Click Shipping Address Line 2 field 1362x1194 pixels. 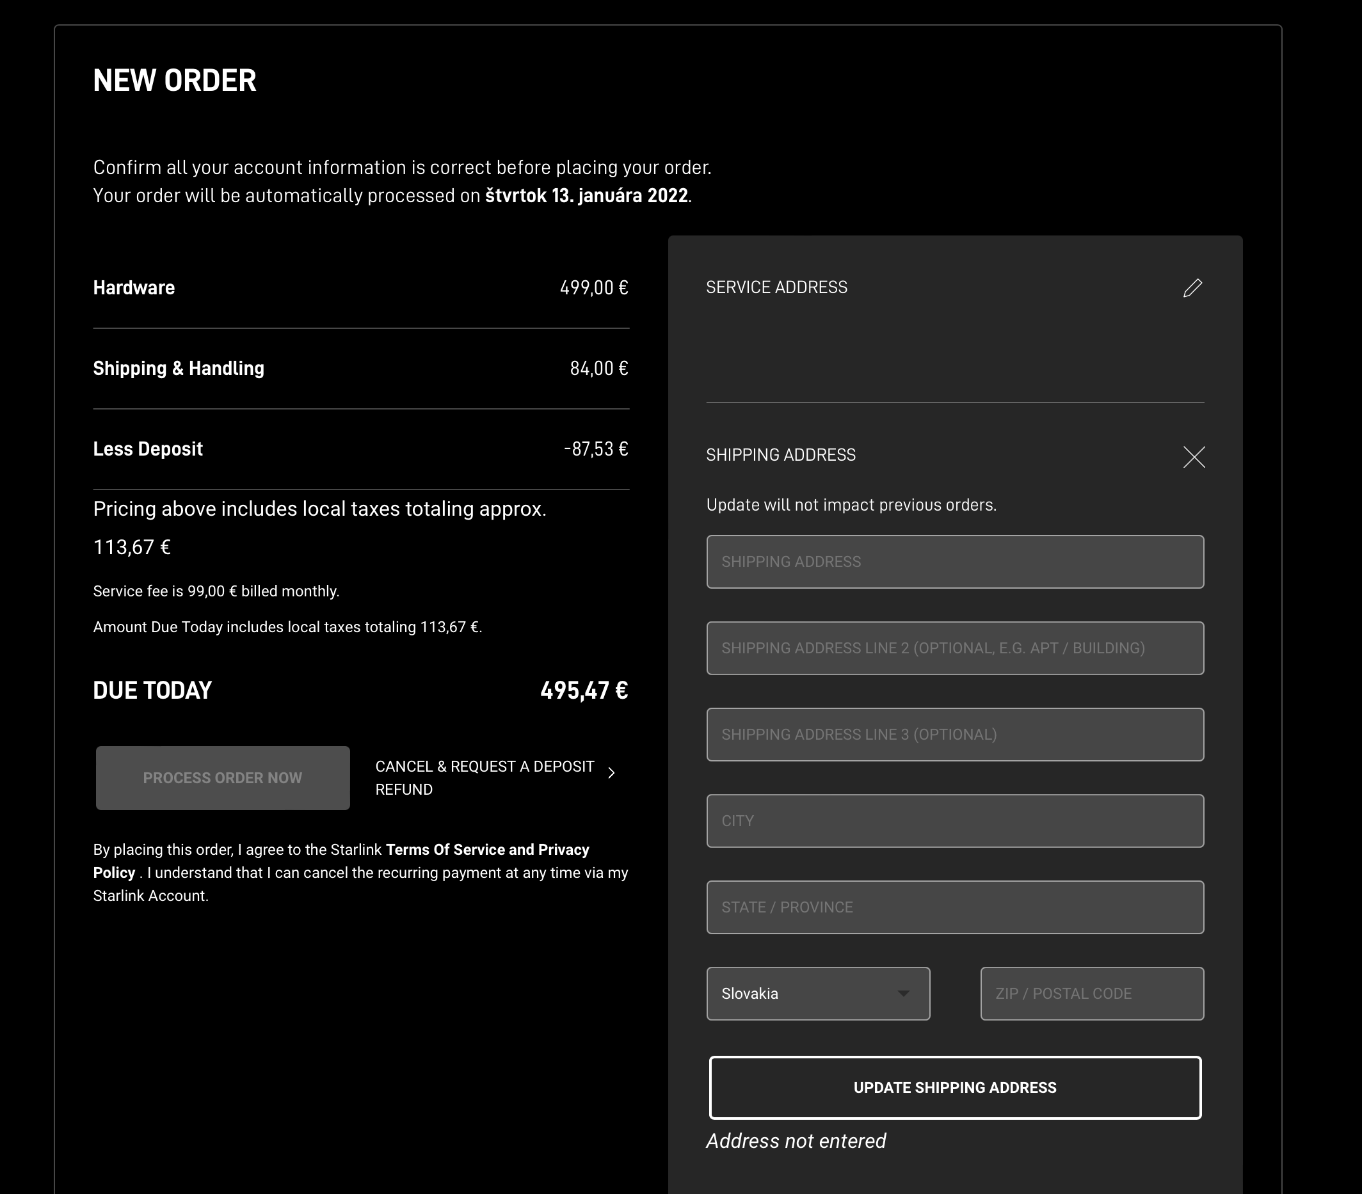954,648
